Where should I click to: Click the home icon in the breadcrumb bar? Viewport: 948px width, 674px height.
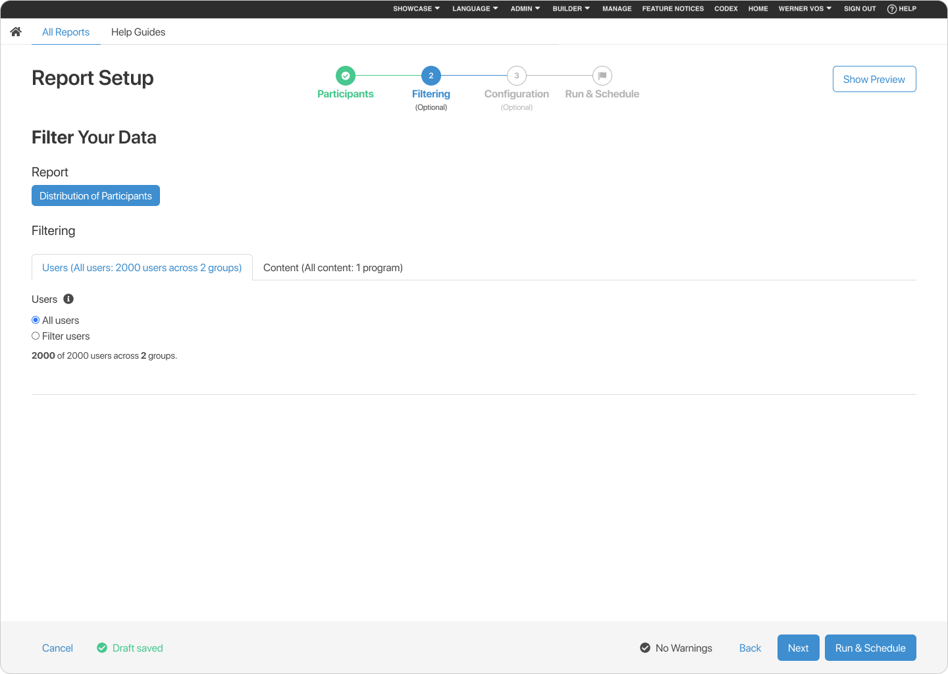click(x=15, y=31)
